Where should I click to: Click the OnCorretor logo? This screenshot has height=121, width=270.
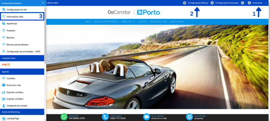point(119,12)
